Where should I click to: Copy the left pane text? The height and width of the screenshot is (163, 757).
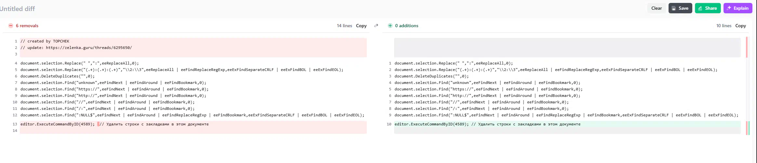click(361, 26)
